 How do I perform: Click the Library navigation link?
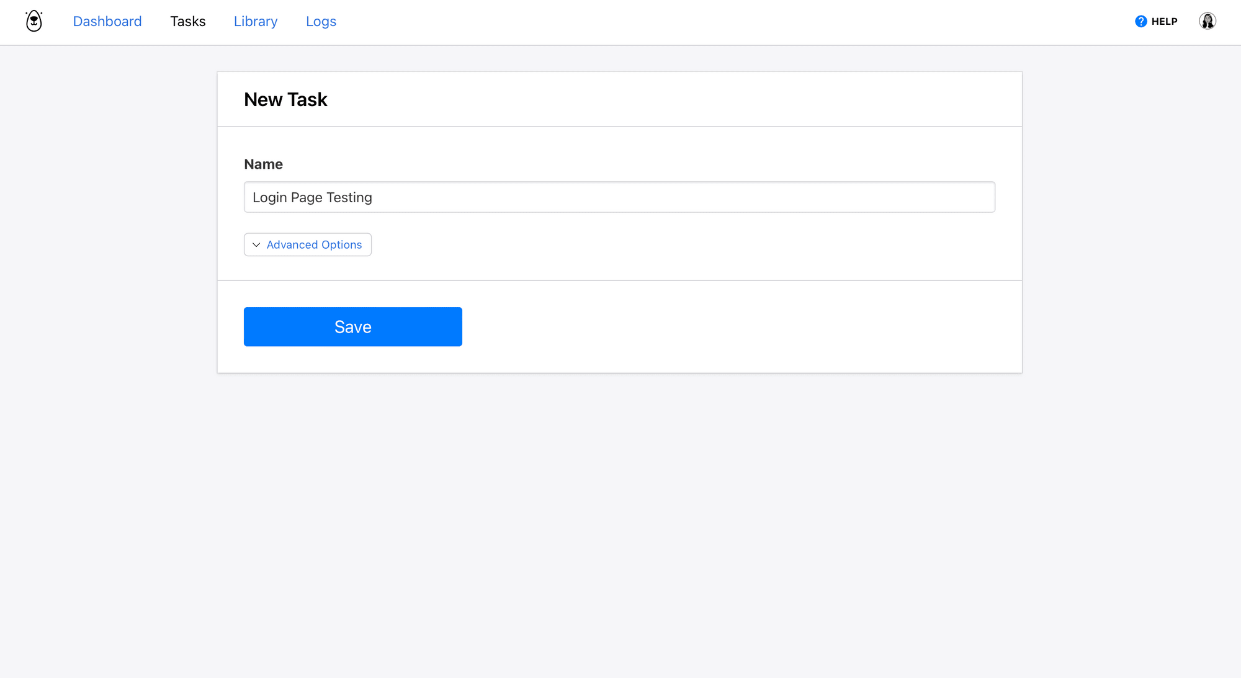pyautogui.click(x=256, y=22)
